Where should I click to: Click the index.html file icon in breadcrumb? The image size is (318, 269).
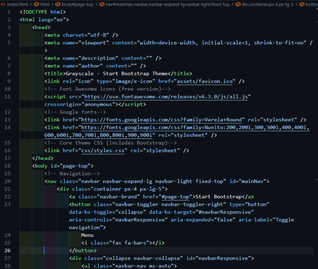point(3,4)
